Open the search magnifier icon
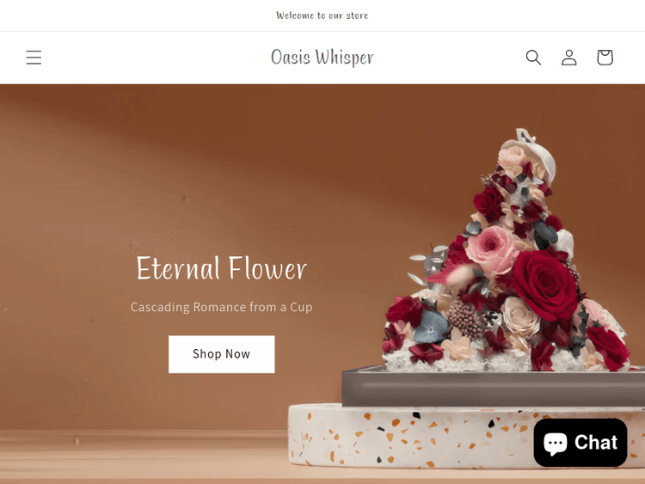 [x=533, y=58]
